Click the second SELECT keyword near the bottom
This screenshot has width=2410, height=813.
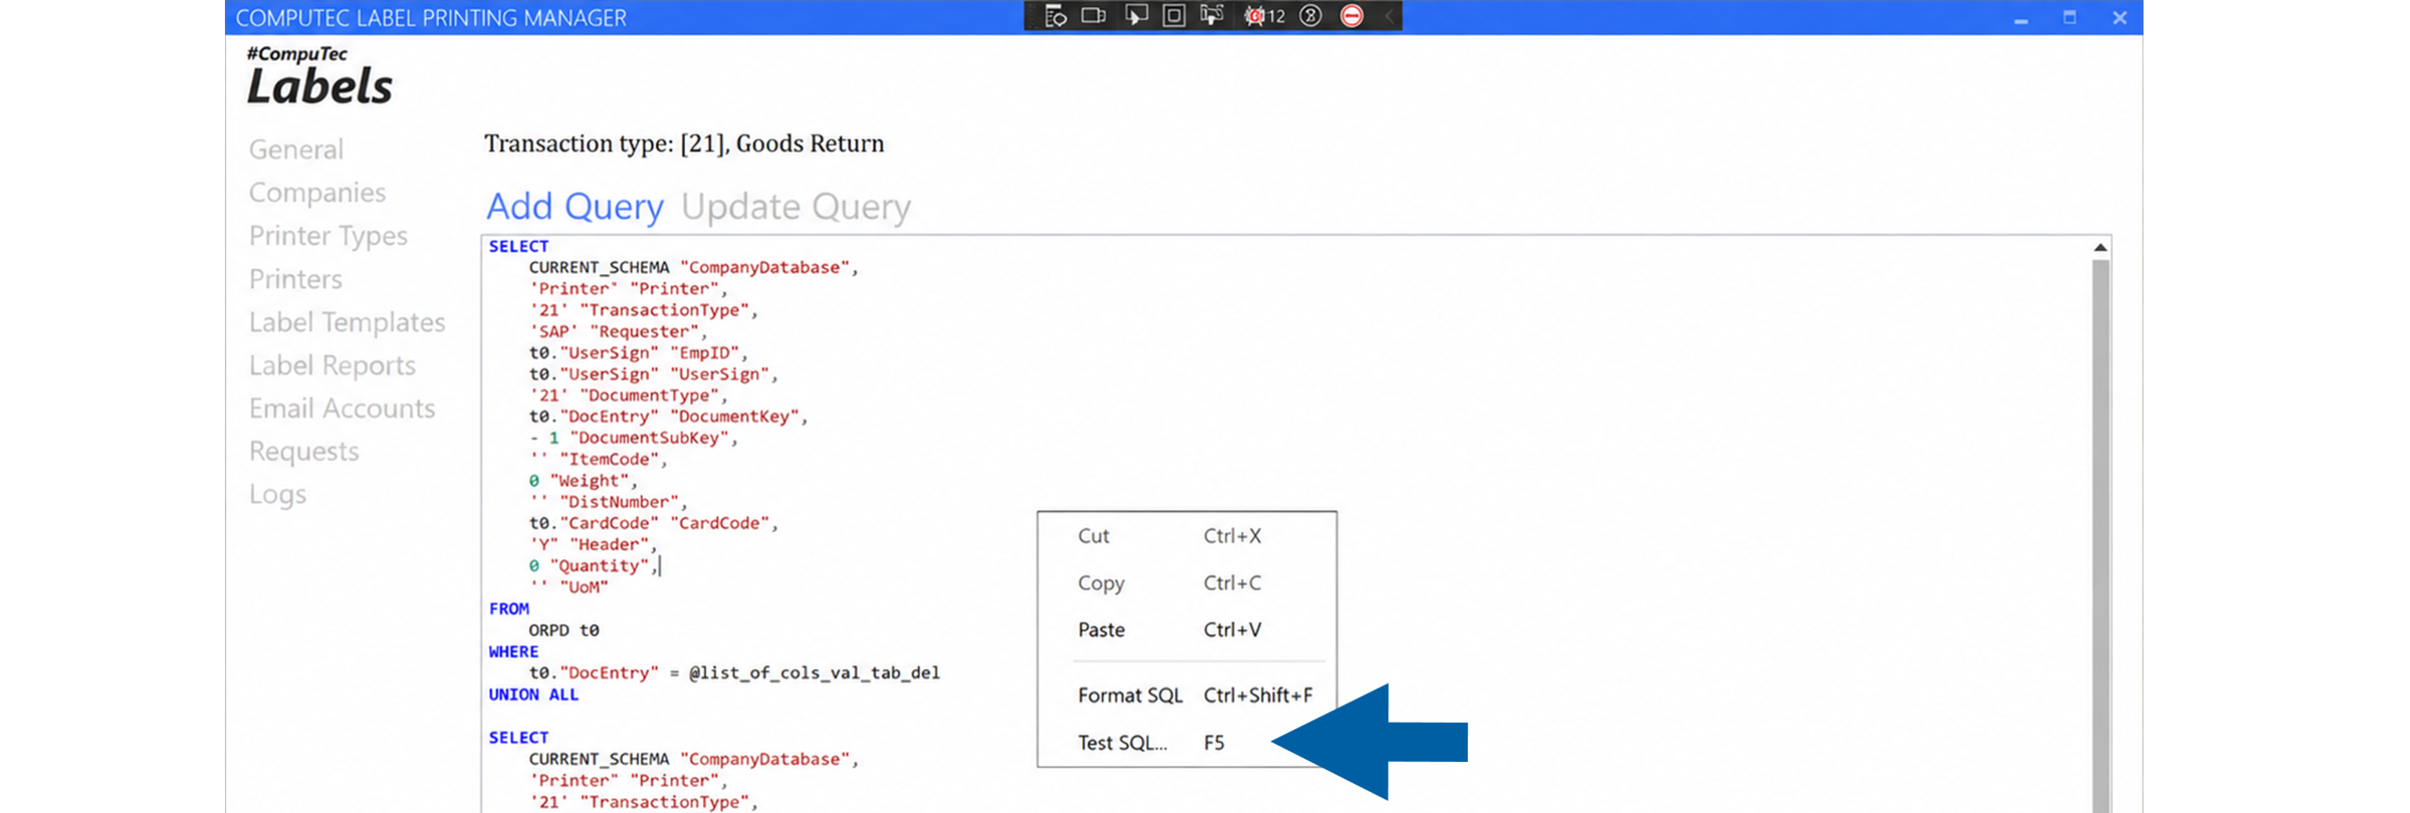pos(518,739)
